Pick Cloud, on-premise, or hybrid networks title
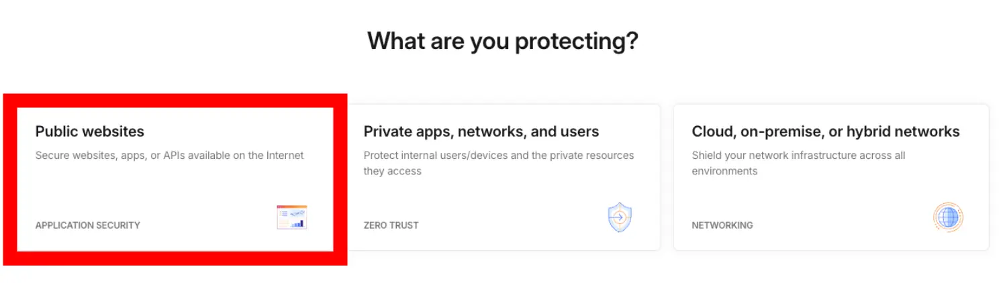Screen dimensions: 1007x283 [x=825, y=131]
